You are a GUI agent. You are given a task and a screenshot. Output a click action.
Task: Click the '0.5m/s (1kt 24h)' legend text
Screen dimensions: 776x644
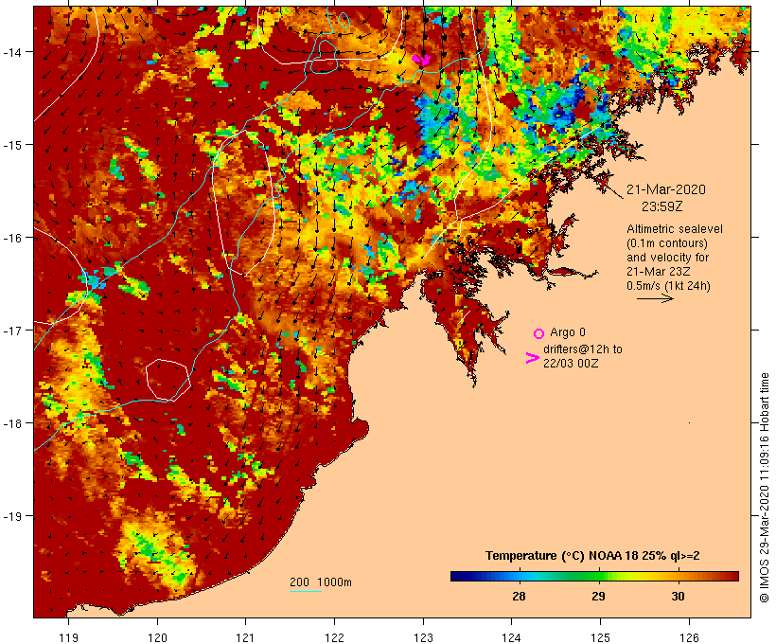668,286
